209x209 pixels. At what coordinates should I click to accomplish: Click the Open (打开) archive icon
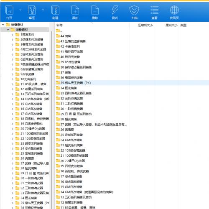pyautogui.click(x=9, y=10)
